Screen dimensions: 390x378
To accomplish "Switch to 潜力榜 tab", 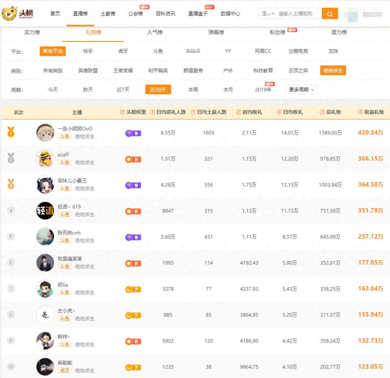I will 339,32.
